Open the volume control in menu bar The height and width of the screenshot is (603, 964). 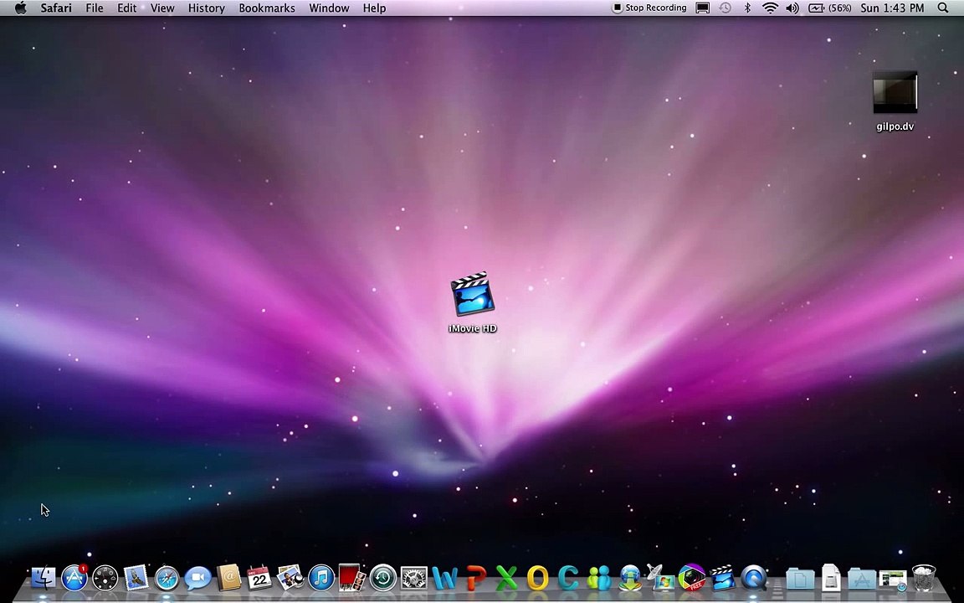[x=792, y=8]
